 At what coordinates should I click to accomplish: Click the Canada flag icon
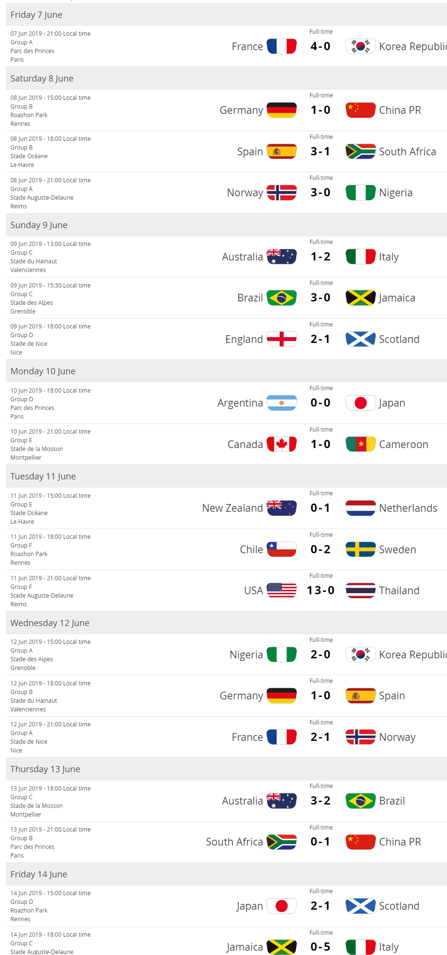[x=282, y=444]
